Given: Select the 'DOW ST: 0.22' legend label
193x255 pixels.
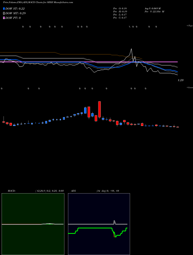Looking at the screenshot, I should tap(15, 8).
